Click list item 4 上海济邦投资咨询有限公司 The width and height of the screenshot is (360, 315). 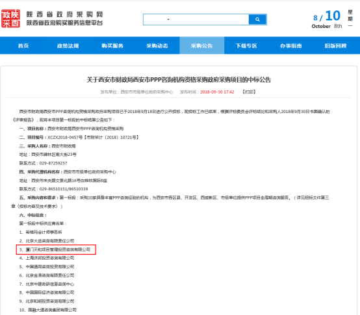pos(47,258)
